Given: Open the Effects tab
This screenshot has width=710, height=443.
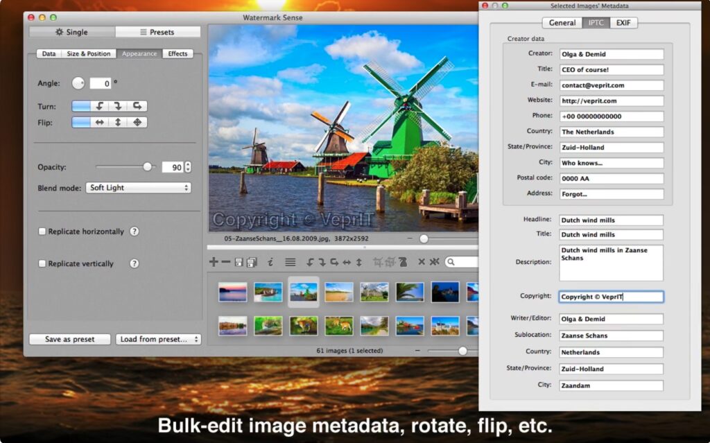Looking at the screenshot, I should coord(177,53).
